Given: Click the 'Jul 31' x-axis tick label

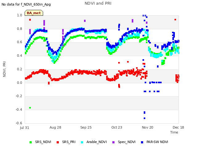Looking at the screenshot, I should (25, 128).
